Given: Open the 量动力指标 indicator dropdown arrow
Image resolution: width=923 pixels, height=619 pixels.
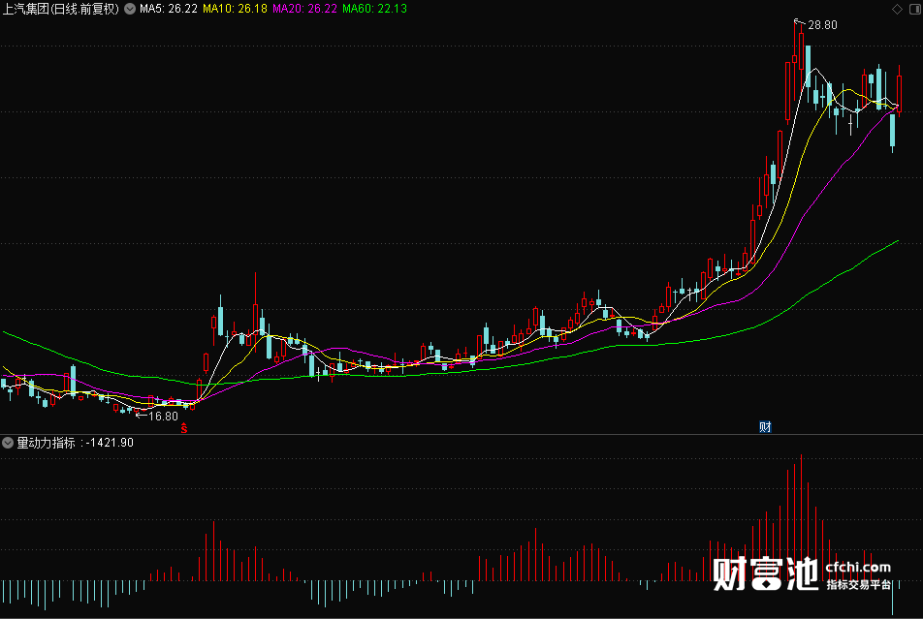Looking at the screenshot, I should pyautogui.click(x=8, y=443).
